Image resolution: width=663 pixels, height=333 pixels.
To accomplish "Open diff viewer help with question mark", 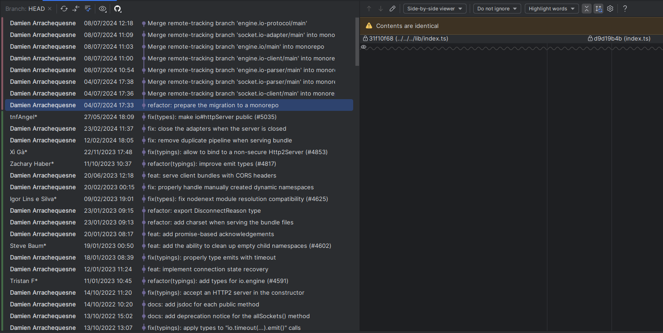I will pyautogui.click(x=625, y=8).
